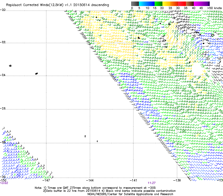Click the "-141" longitude axis label
This screenshot has height=196, width=223.
133,180
